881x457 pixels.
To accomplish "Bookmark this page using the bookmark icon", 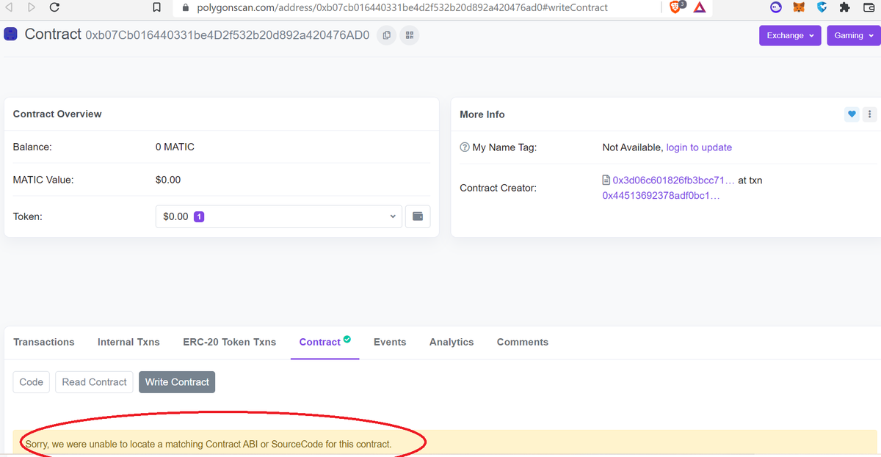I will click(x=156, y=8).
